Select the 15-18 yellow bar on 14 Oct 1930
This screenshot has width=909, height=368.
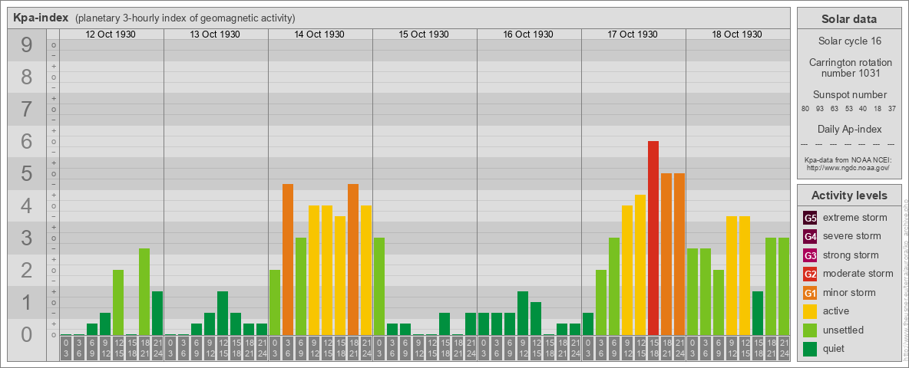point(339,275)
